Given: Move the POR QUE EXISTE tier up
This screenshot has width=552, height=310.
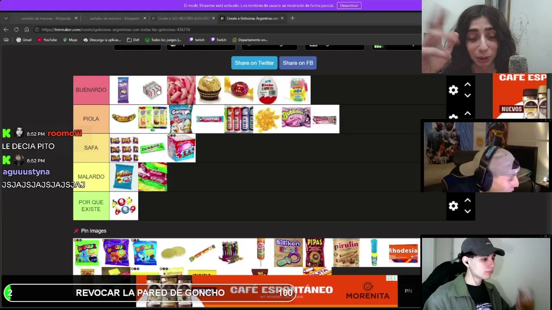Looking at the screenshot, I should click(467, 201).
